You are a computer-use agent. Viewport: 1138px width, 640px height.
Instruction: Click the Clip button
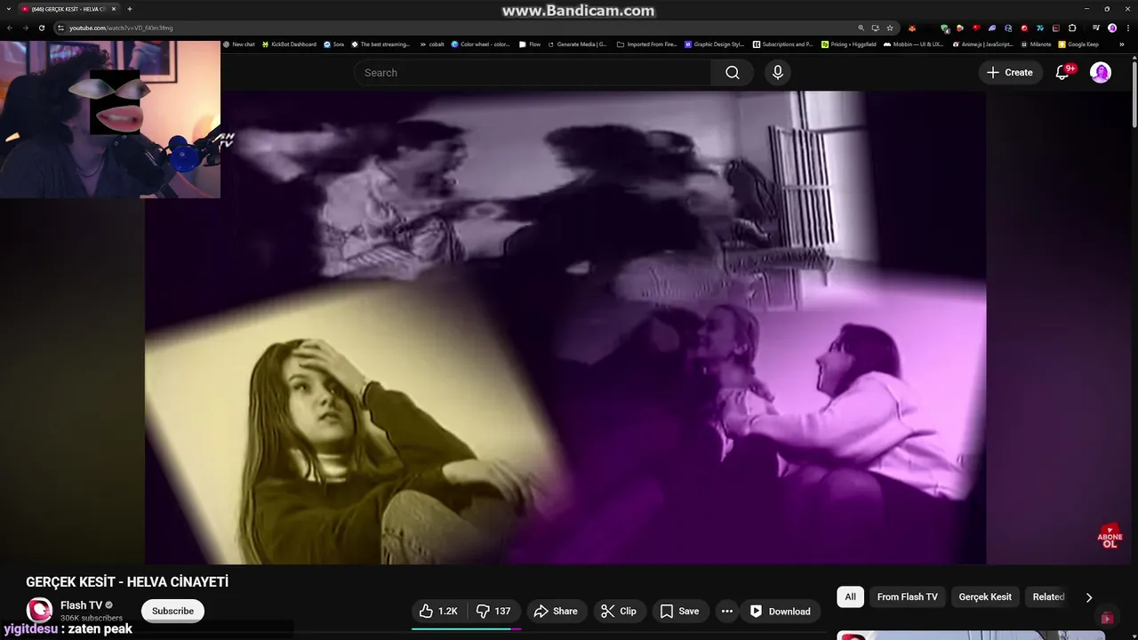tap(619, 611)
